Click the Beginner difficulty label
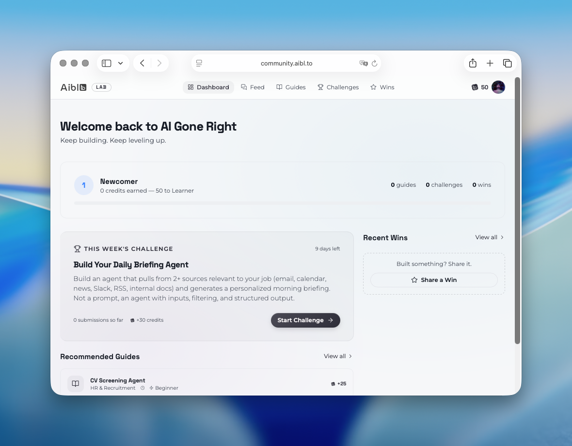This screenshot has width=572, height=446. click(x=164, y=388)
